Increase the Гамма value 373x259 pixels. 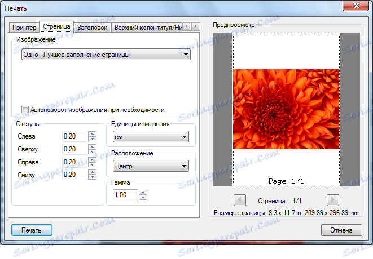[143, 192]
